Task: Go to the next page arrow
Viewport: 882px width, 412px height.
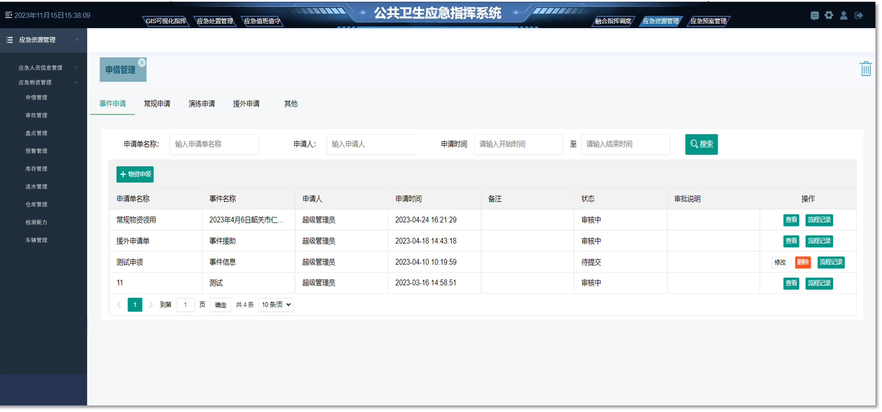Action: click(151, 305)
